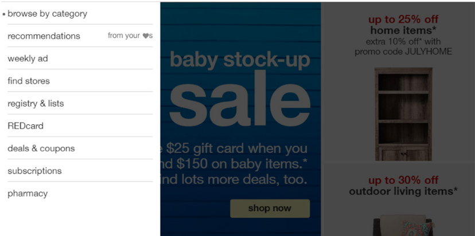Open subscriptions from the side menu
Viewport: 475px width, 236px height.
(34, 171)
